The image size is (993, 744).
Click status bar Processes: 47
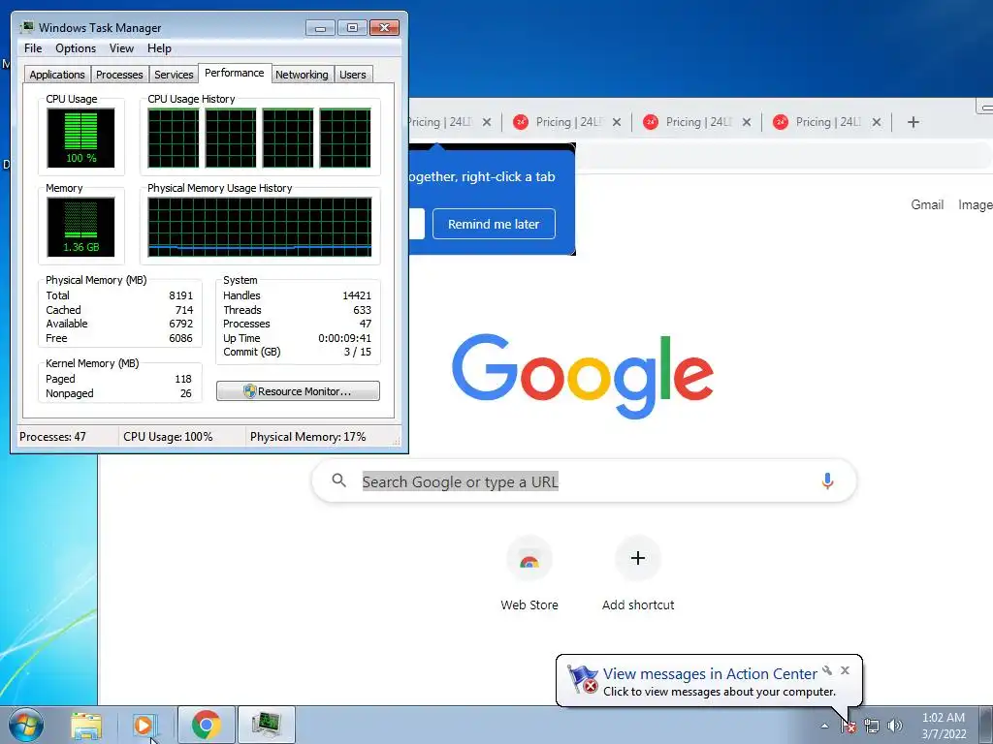coord(52,437)
